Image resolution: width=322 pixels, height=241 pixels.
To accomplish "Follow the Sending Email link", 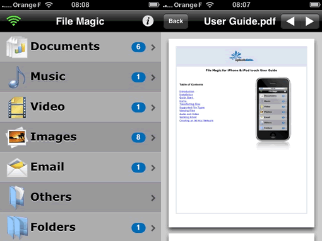I will pos(188,117).
